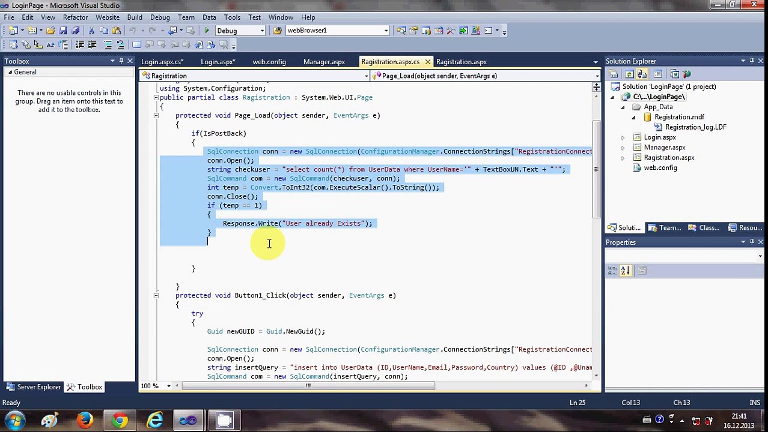Switch to Resource View bottom tab
The image size is (768, 432).
pos(745,228)
